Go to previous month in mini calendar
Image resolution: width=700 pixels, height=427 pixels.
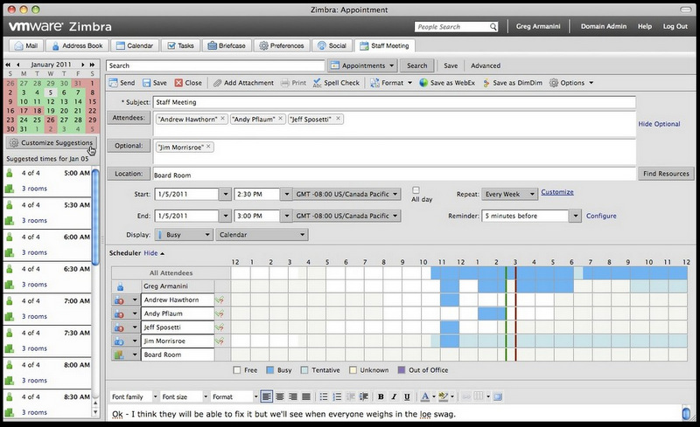point(17,65)
